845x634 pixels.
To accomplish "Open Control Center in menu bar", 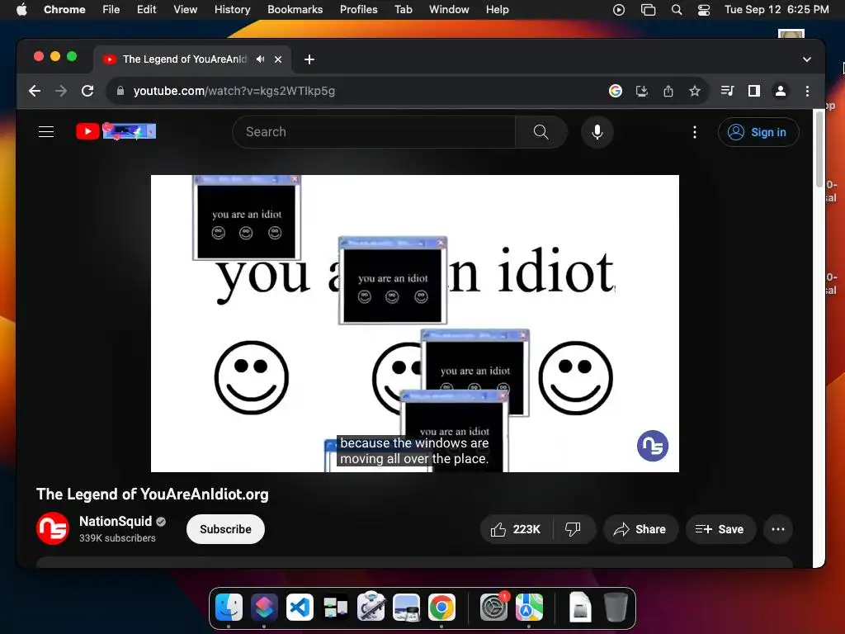I will (x=703, y=10).
